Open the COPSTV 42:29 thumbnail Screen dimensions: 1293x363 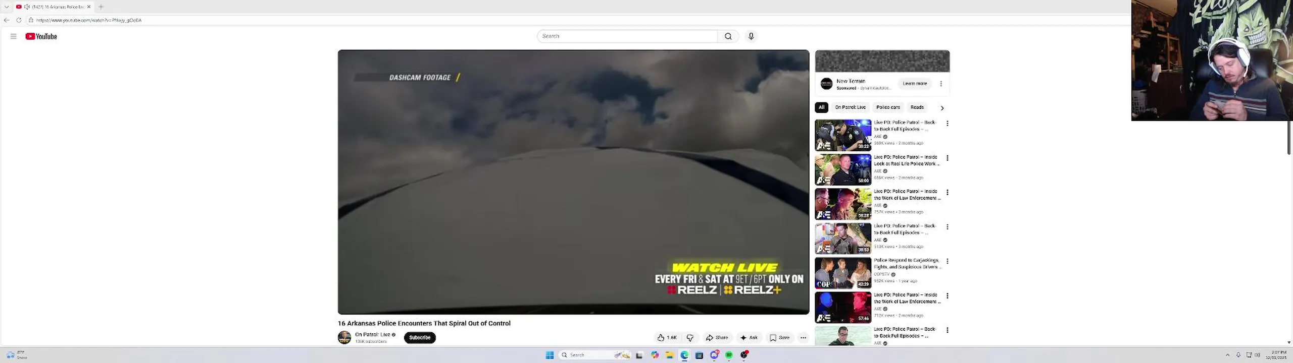[843, 273]
